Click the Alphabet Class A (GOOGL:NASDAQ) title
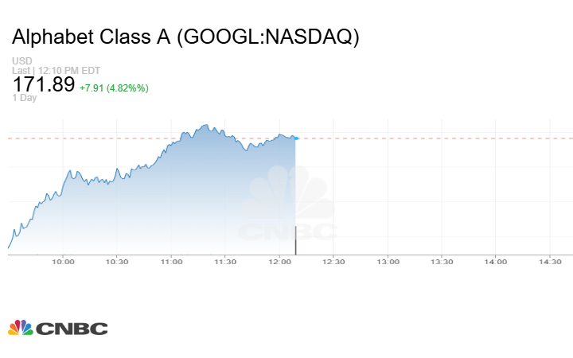The image size is (573, 358). point(185,38)
